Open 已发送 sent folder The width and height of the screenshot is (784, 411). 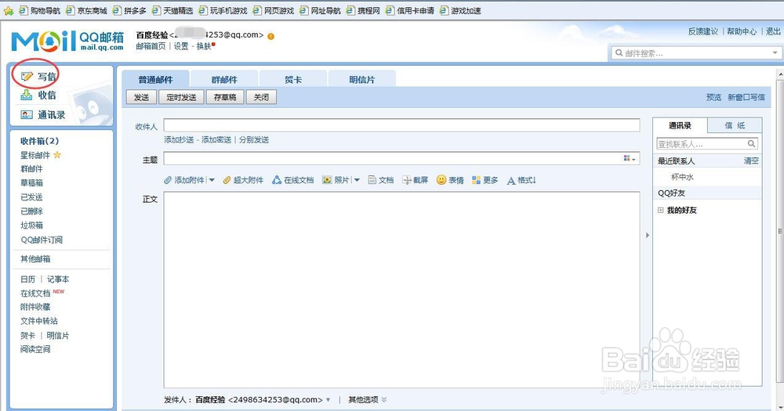click(x=31, y=196)
